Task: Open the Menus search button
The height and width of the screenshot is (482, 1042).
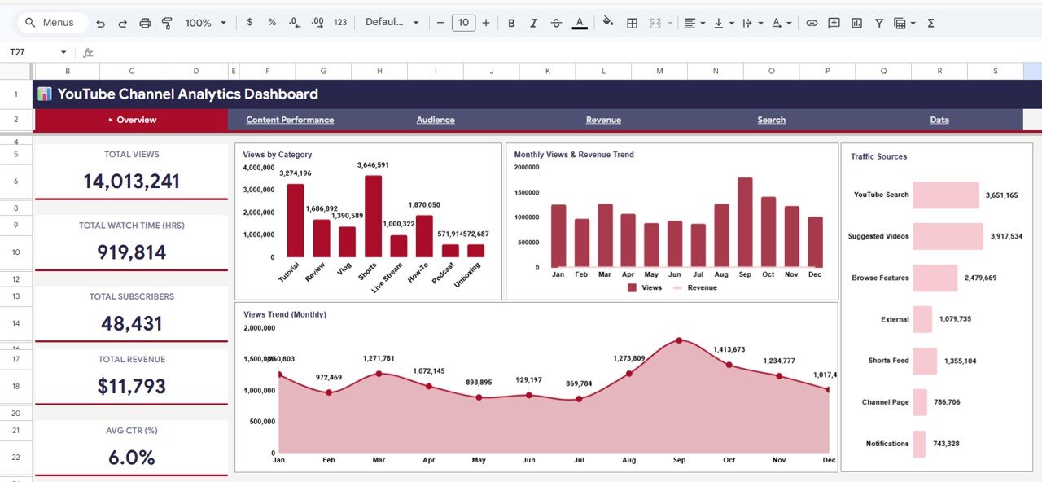Action: pos(51,23)
